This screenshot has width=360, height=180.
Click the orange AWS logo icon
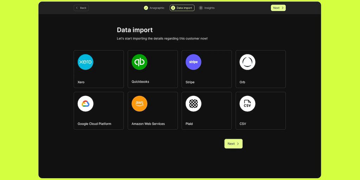(x=139, y=104)
